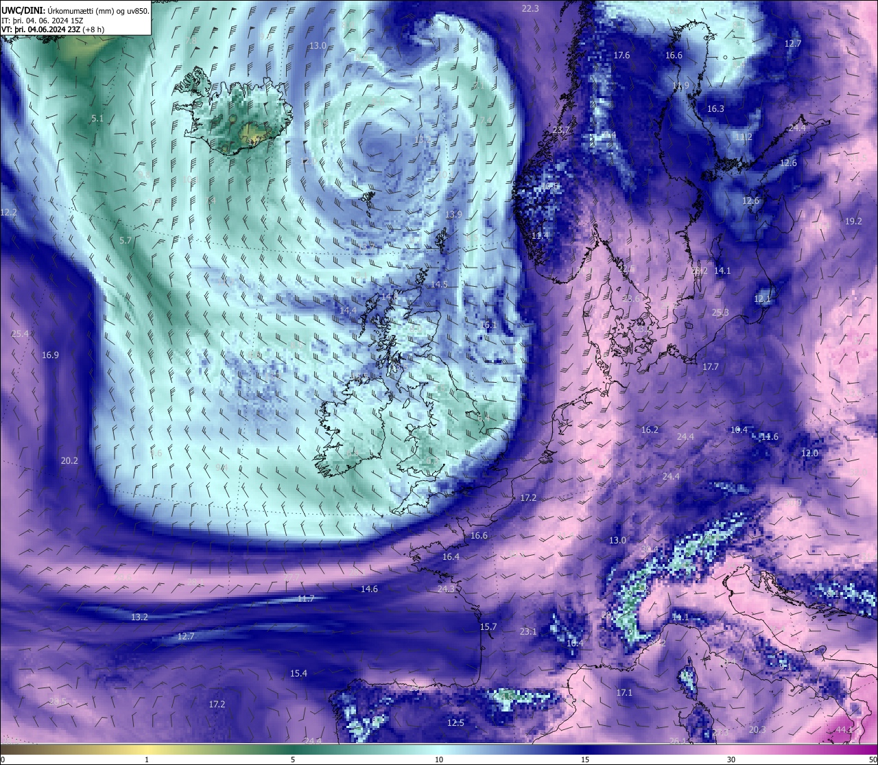Click the map value '16.3'
The image size is (878, 765).
pyautogui.click(x=715, y=108)
